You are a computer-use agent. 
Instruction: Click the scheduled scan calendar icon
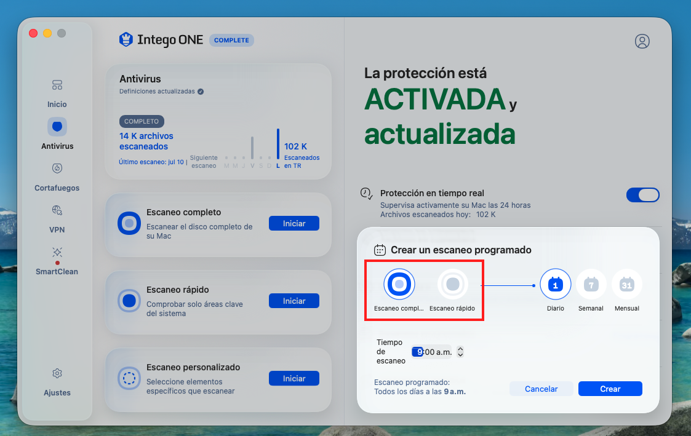pyautogui.click(x=380, y=250)
